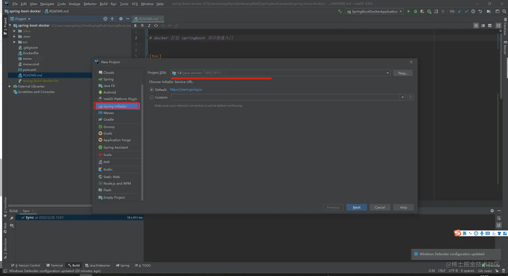The image size is (508, 276).
Task: Run with Coverage icon in toolbar
Action: click(422, 11)
